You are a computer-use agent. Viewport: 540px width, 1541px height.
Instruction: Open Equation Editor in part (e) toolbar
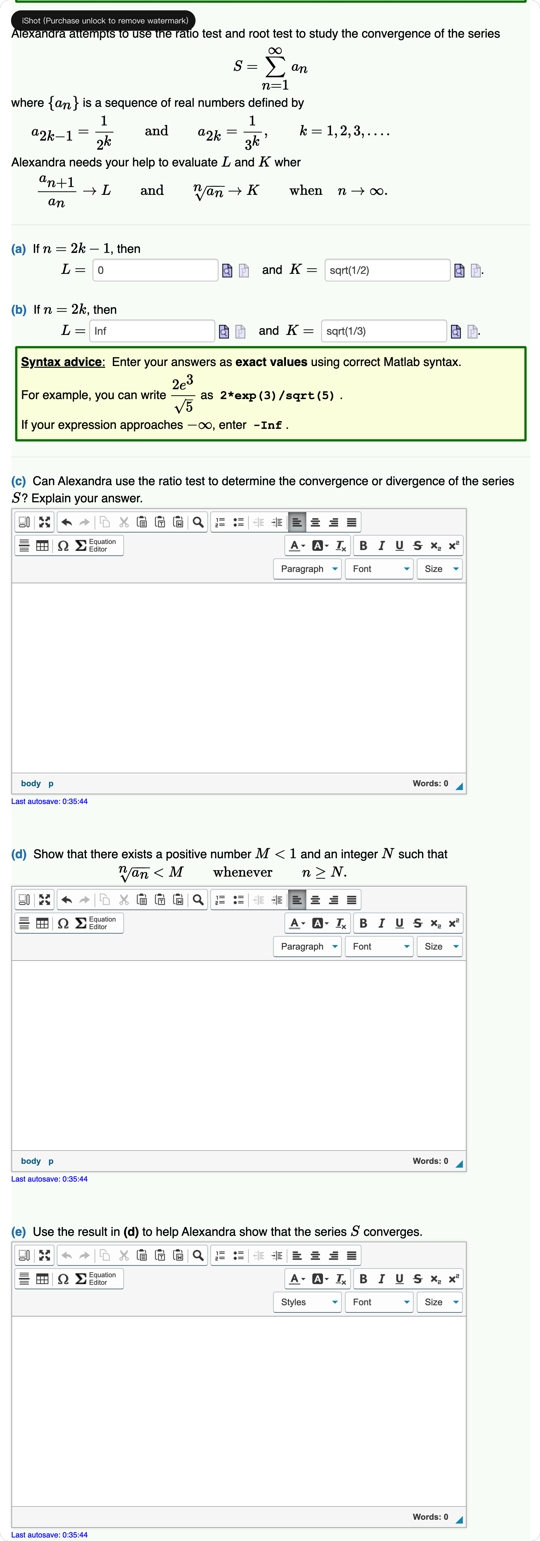tap(96, 1278)
